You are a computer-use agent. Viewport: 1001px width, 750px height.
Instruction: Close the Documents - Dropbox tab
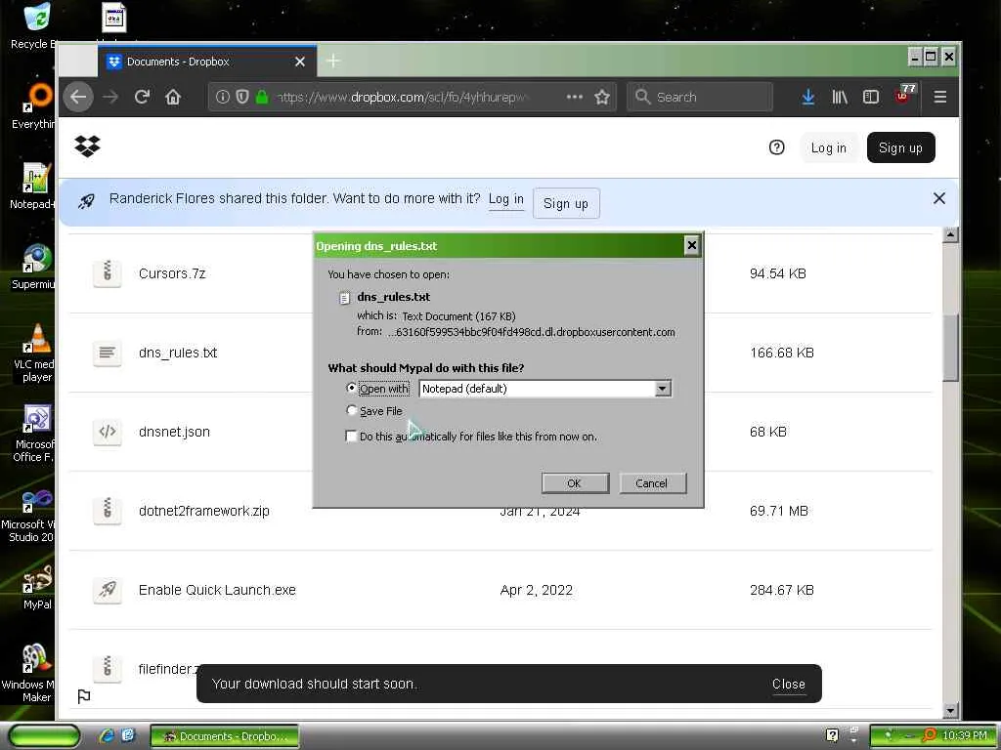point(300,62)
